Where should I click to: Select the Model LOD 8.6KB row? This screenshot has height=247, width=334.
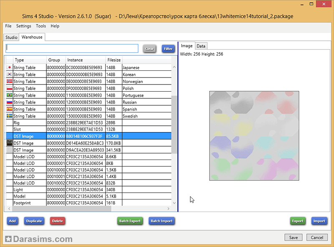coord(89,157)
